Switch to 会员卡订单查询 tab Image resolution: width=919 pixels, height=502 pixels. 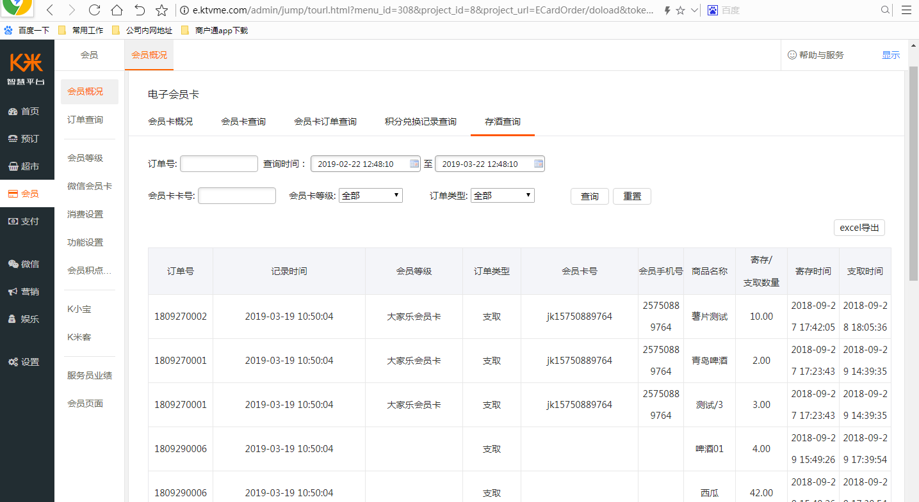click(325, 122)
